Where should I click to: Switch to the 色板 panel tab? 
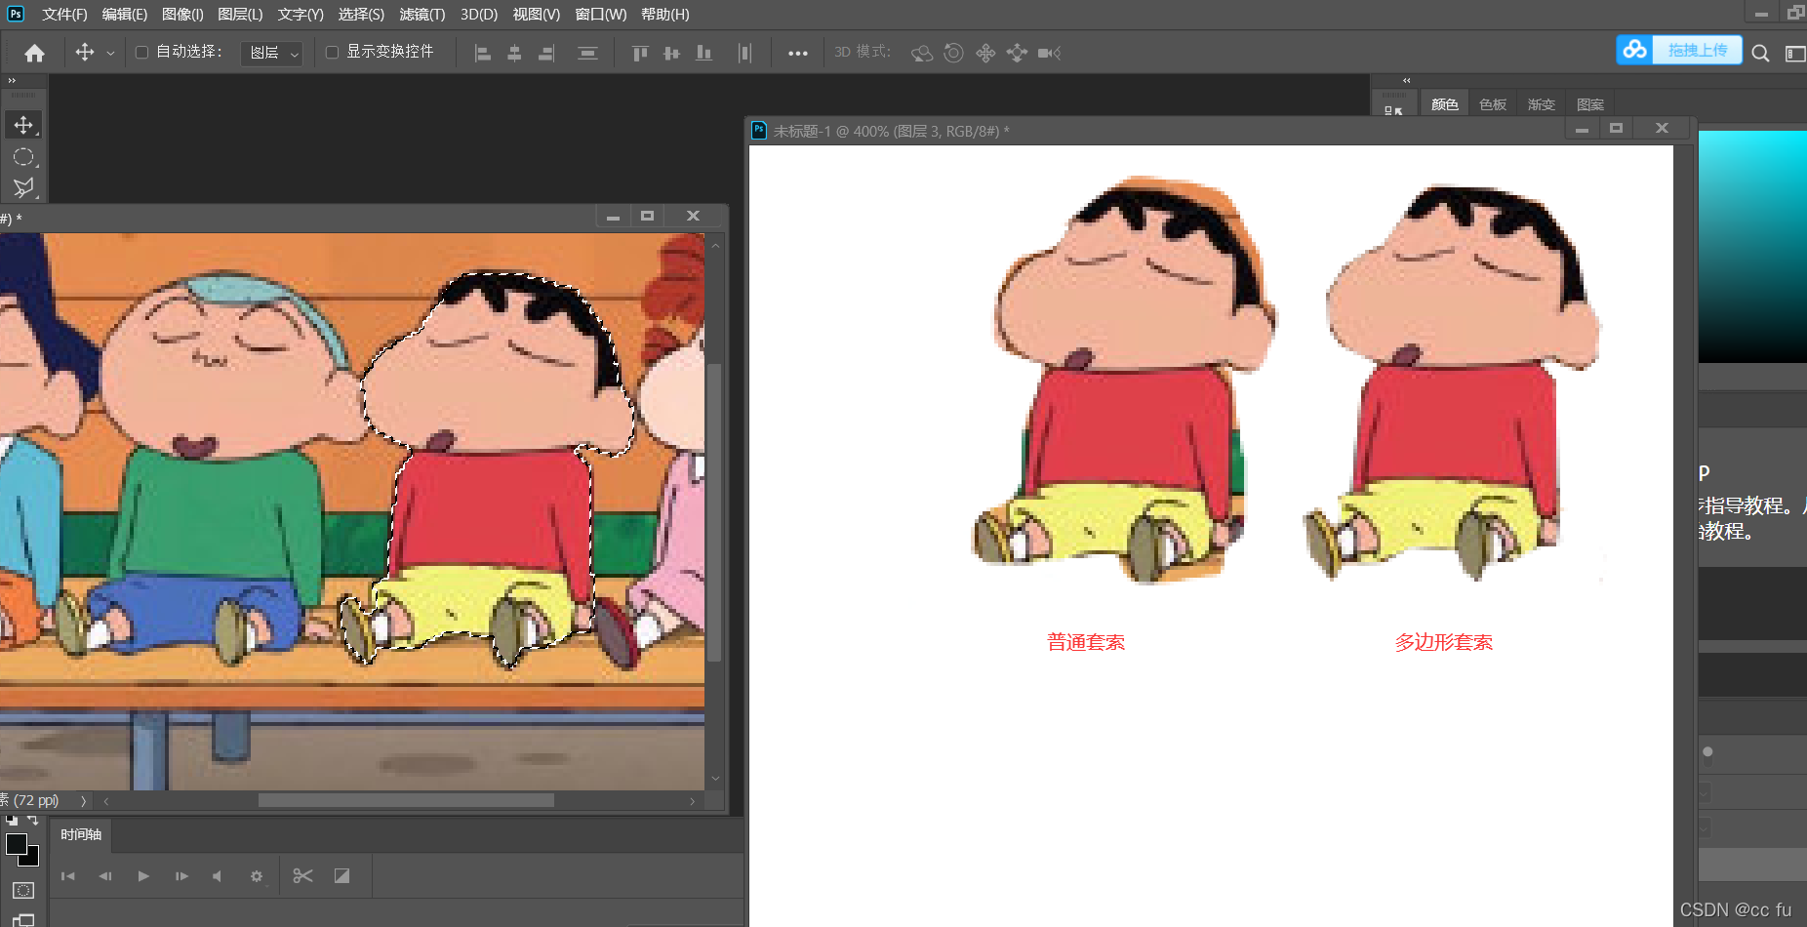[x=1493, y=104]
